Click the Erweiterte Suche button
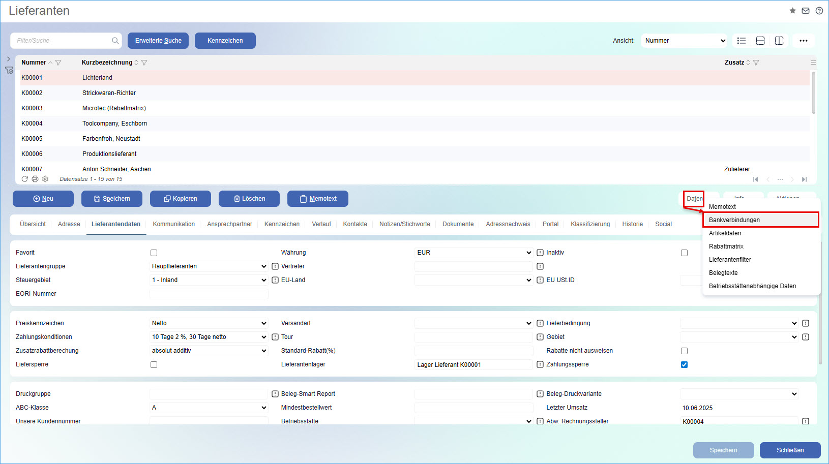Screen dimensions: 829x464 (158, 41)
